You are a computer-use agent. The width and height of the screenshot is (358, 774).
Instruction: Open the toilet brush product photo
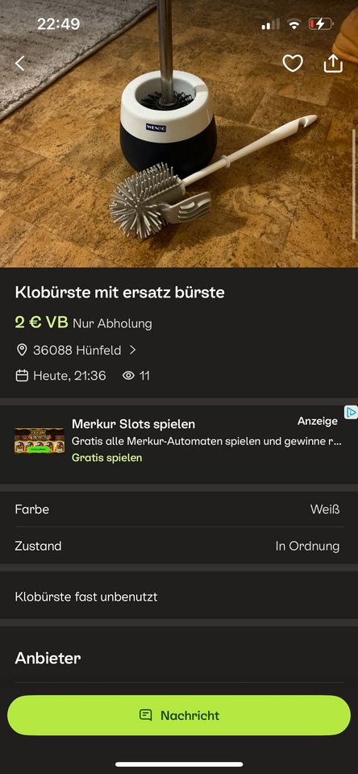click(x=179, y=134)
